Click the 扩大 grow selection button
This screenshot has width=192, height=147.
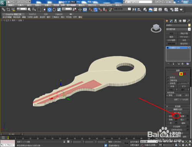(184, 86)
